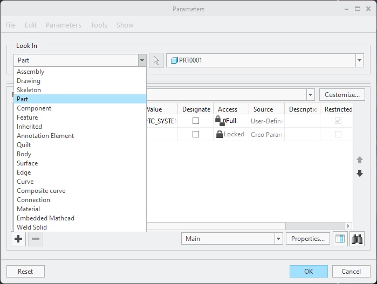
Task: Check the second row Designate checkbox
Action: (x=196, y=134)
